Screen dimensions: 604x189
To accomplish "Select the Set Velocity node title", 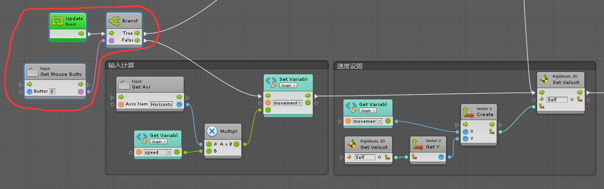I will (x=566, y=82).
